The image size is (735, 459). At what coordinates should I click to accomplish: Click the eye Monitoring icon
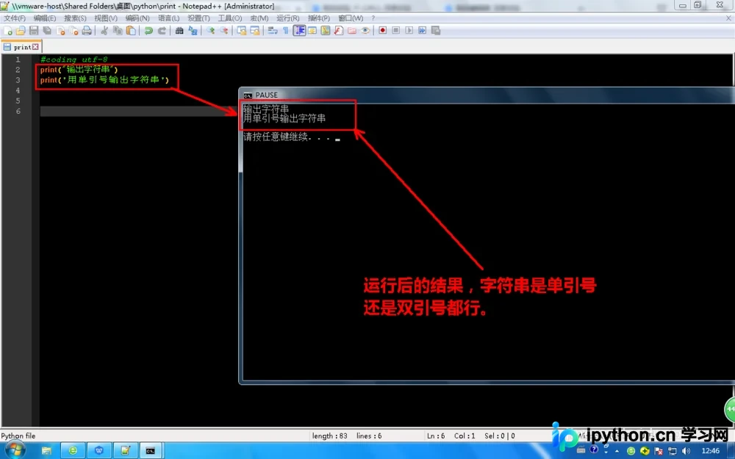(x=365, y=30)
